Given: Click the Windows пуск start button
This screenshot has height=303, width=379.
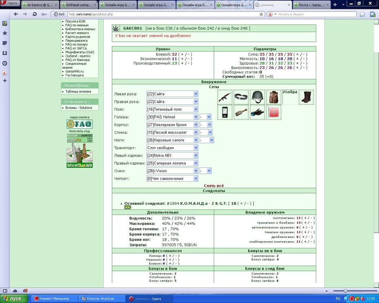Looking at the screenshot, I should 14,299.
